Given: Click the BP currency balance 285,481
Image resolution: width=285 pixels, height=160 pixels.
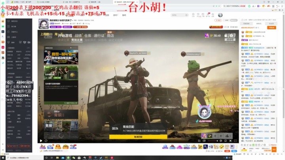Looking at the screenshot, I should point(215,36).
